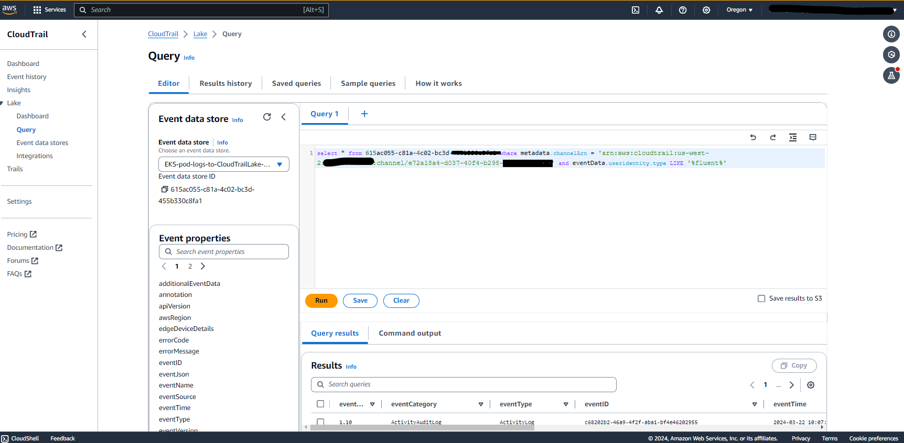Go to previous page of event properties
904x443 pixels.
click(x=164, y=266)
